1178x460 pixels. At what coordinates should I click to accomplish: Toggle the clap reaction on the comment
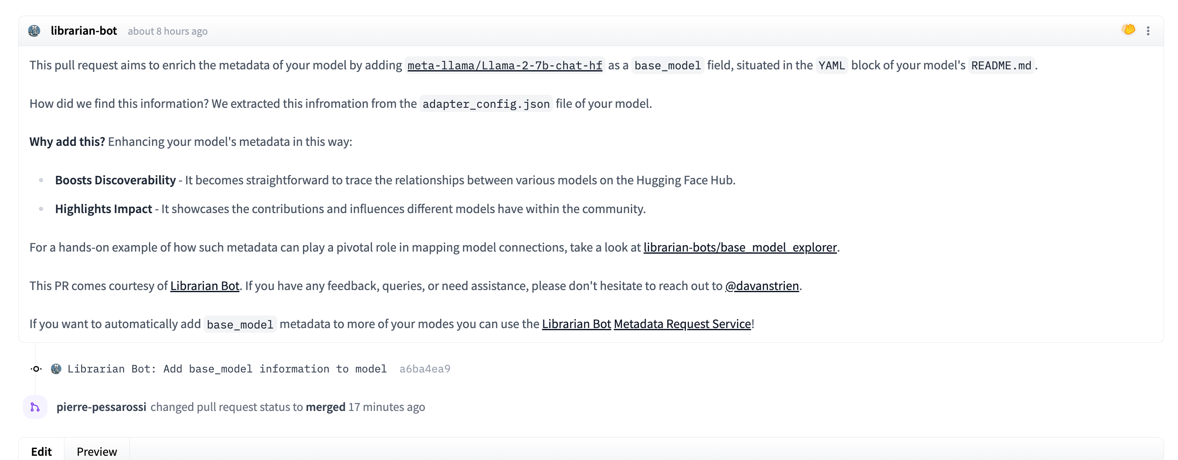tap(1128, 29)
